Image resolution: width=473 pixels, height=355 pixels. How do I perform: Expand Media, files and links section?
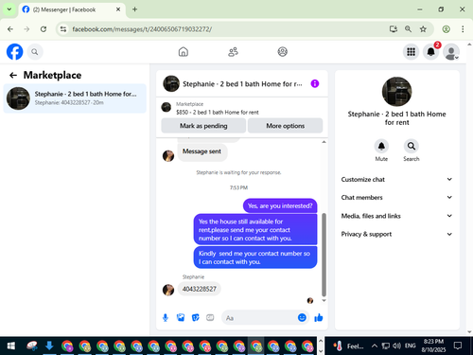coord(396,216)
